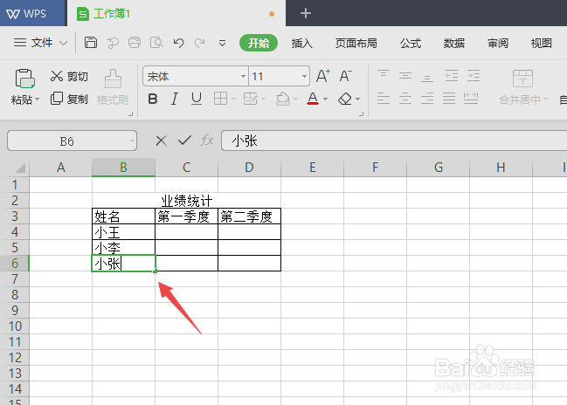Click the Paste clipboard icon
Image resolution: width=567 pixels, height=405 pixels.
pyautogui.click(x=24, y=79)
